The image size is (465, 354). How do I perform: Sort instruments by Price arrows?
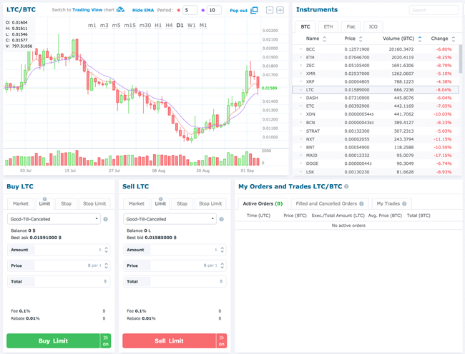pyautogui.click(x=361, y=39)
